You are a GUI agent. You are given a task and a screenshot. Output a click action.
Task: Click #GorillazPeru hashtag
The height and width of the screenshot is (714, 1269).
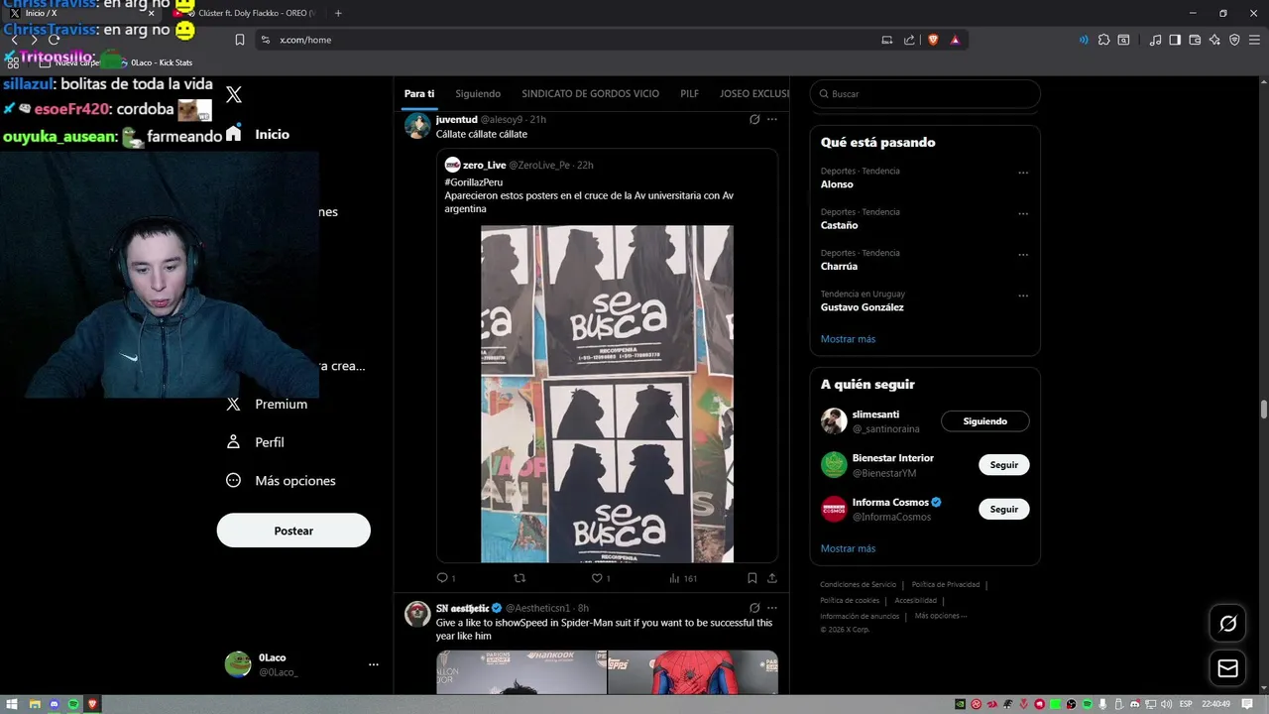(x=474, y=182)
